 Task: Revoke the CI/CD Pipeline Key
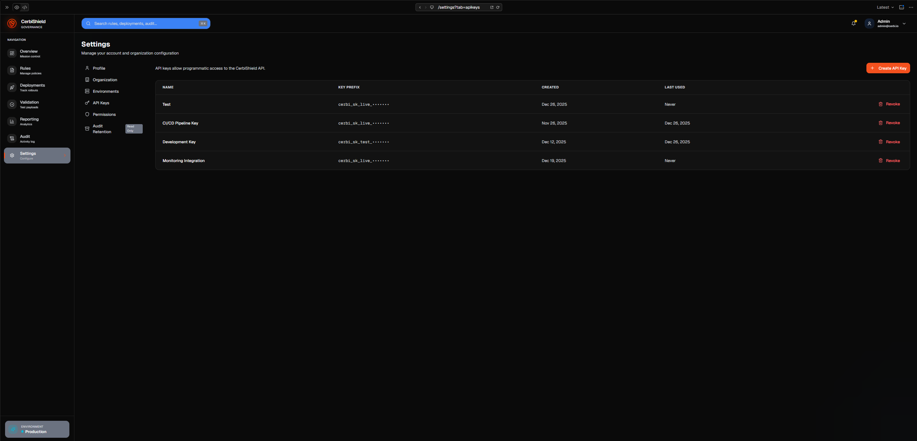click(889, 123)
